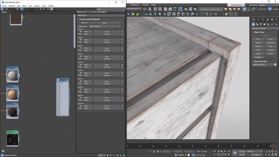
Task: Click the Sphere primitive button
Action: pos(258,43)
